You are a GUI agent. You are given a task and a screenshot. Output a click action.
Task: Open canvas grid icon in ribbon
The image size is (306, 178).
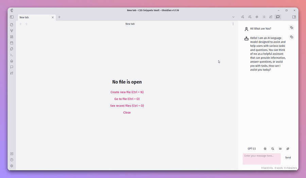tap(12, 37)
